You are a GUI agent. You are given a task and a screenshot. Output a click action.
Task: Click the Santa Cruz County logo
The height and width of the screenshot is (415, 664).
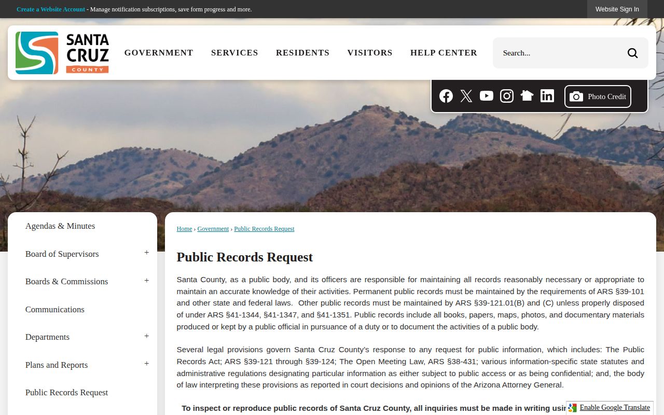coord(62,53)
